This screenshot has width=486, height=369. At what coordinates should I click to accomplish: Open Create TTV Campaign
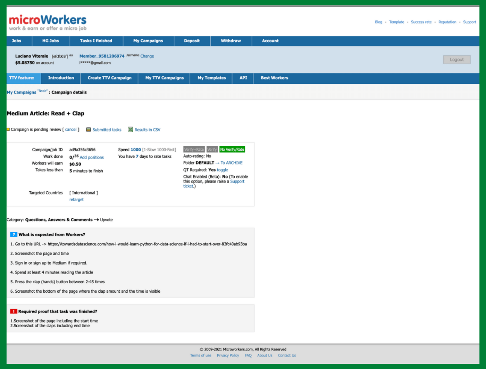pyautogui.click(x=110, y=78)
